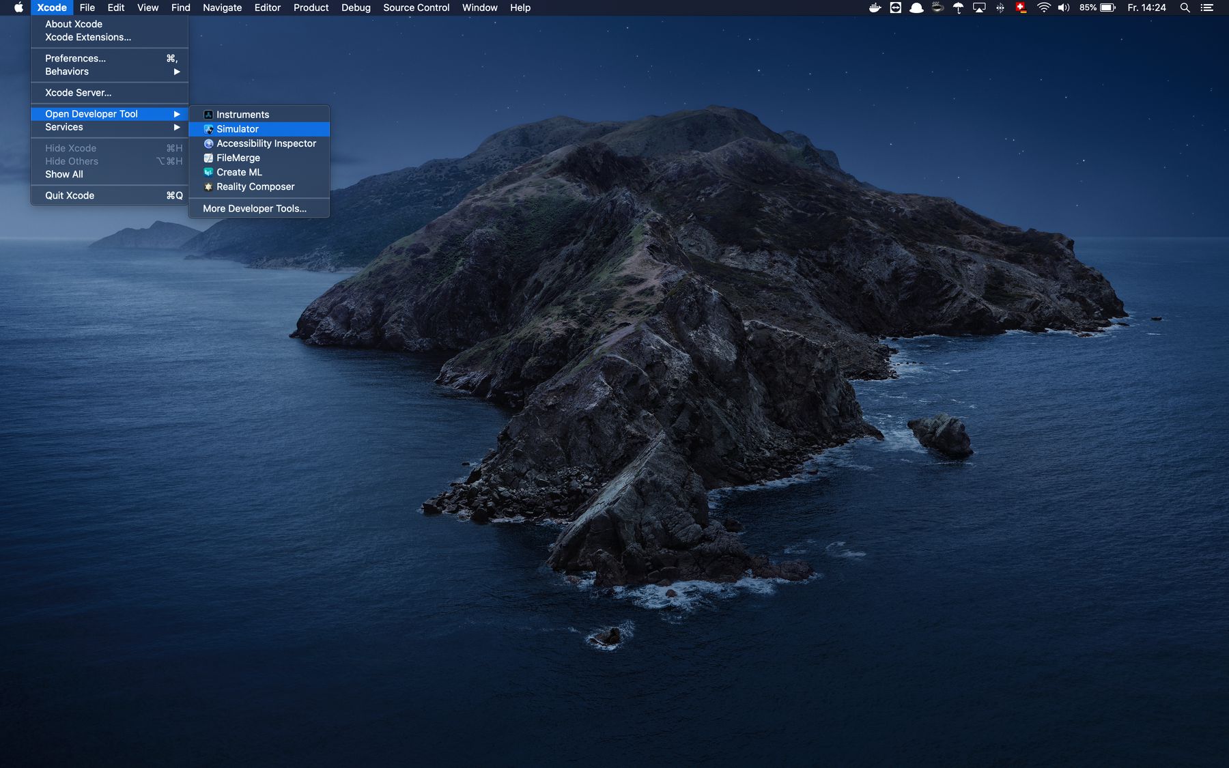Image resolution: width=1229 pixels, height=768 pixels.
Task: Choose Quit Xcode
Action: point(109,195)
